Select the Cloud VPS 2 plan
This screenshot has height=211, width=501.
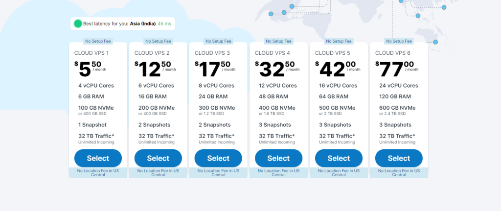point(158,158)
